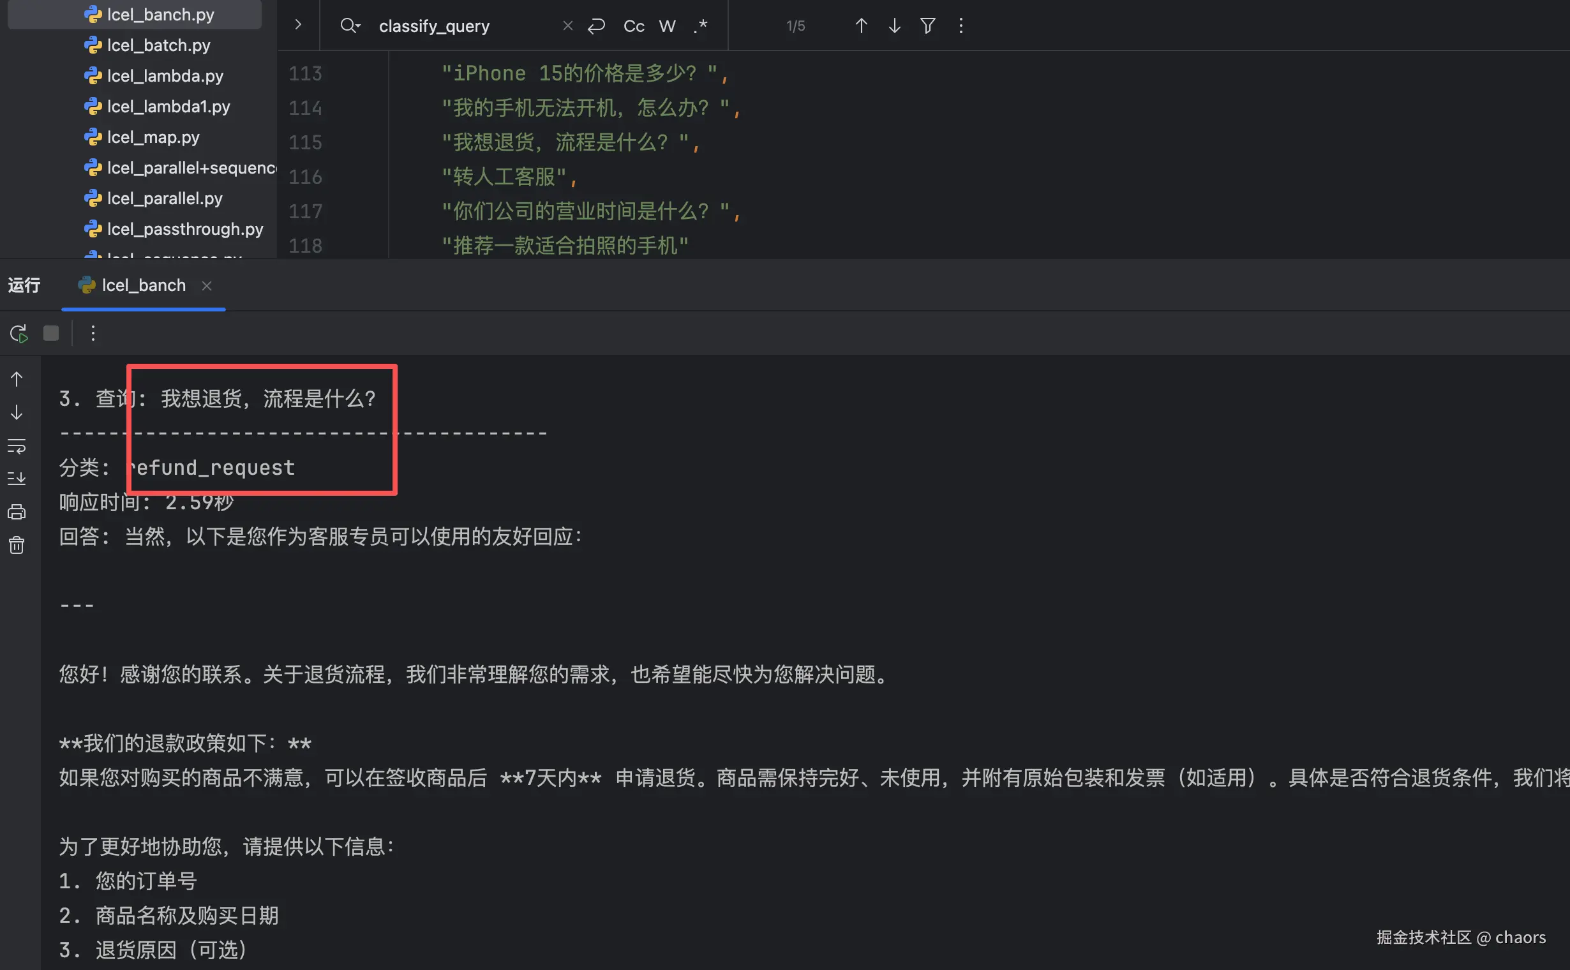Open run toolbar more options
1570x970 pixels.
click(93, 334)
